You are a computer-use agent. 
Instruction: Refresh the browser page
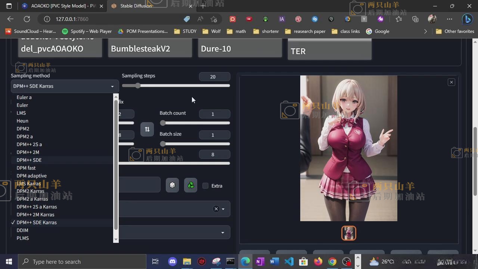pos(27,19)
